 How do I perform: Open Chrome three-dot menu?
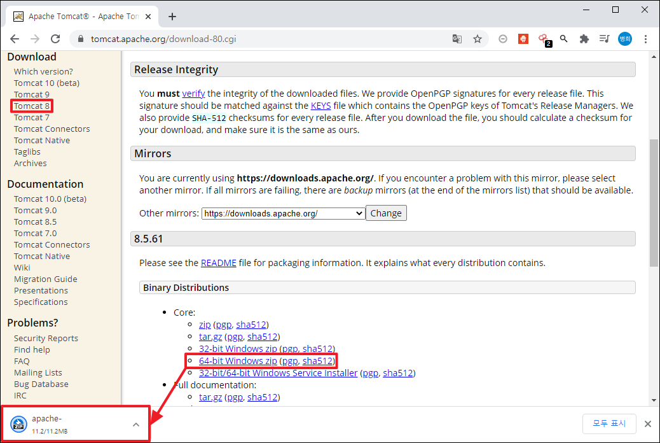pyautogui.click(x=645, y=39)
